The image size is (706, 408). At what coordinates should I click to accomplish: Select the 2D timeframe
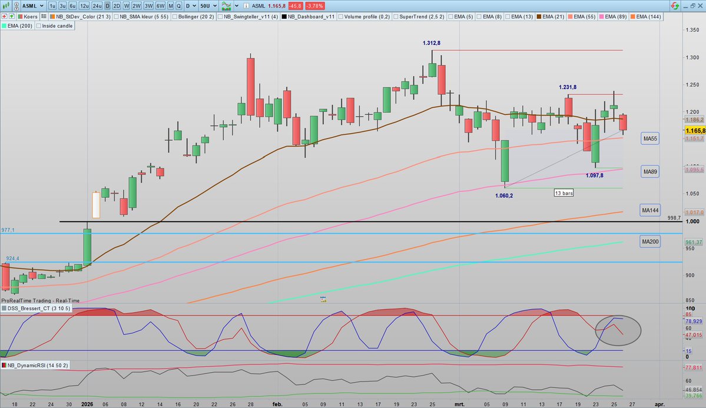[116, 6]
